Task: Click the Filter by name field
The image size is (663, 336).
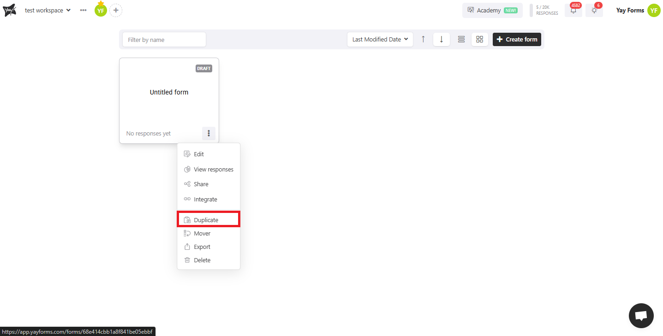Action: (164, 40)
